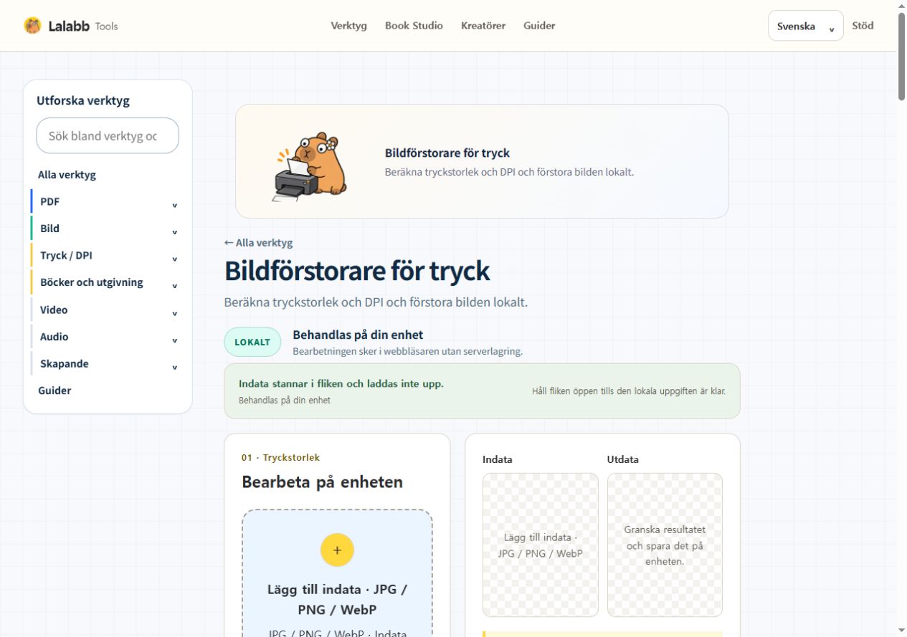Viewport: 907px width, 637px height.
Task: Go to Kreatörer in the top navigation
Action: pyautogui.click(x=483, y=26)
